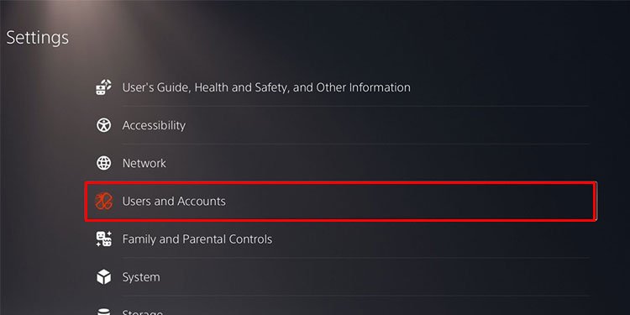Screen dimensions: 630x315
Task: Click the System cube icon
Action: 103,277
